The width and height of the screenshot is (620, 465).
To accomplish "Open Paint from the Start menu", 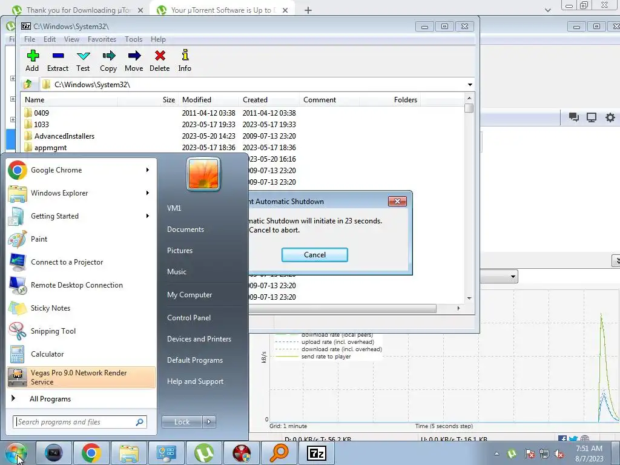I will click(x=82, y=239).
